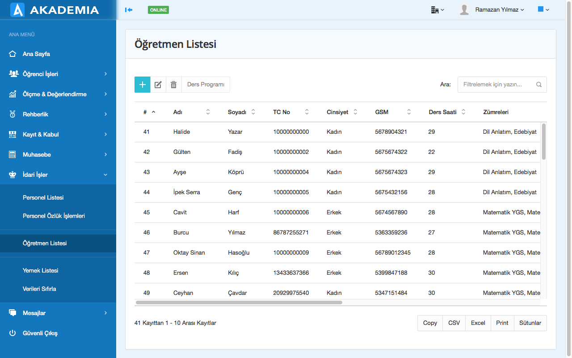Screen dimensions: 572x358
Task: Click the delete trash icon
Action: [173, 85]
